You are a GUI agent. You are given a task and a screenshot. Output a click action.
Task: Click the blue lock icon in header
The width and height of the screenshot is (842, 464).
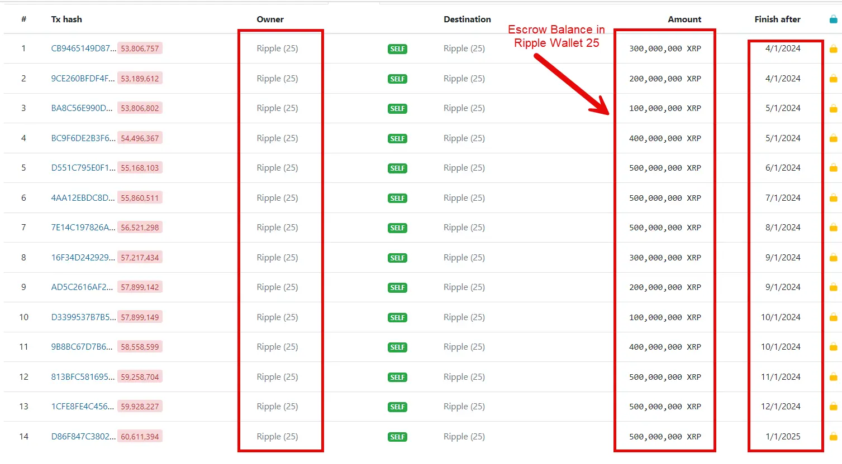pyautogui.click(x=833, y=20)
